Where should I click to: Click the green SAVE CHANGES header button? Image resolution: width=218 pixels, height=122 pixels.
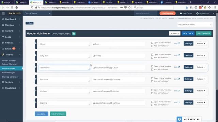(204, 33)
